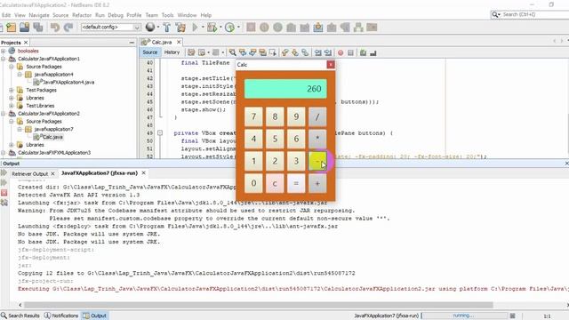Expand the Test Libraries folder

point(12,106)
